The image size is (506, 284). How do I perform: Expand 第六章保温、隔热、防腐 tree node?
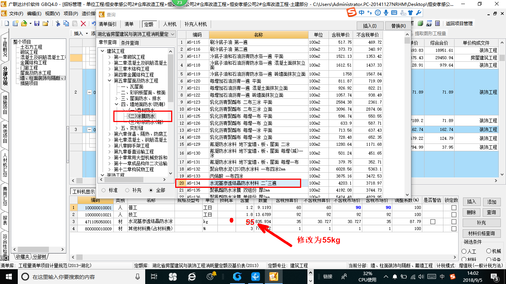point(110,134)
